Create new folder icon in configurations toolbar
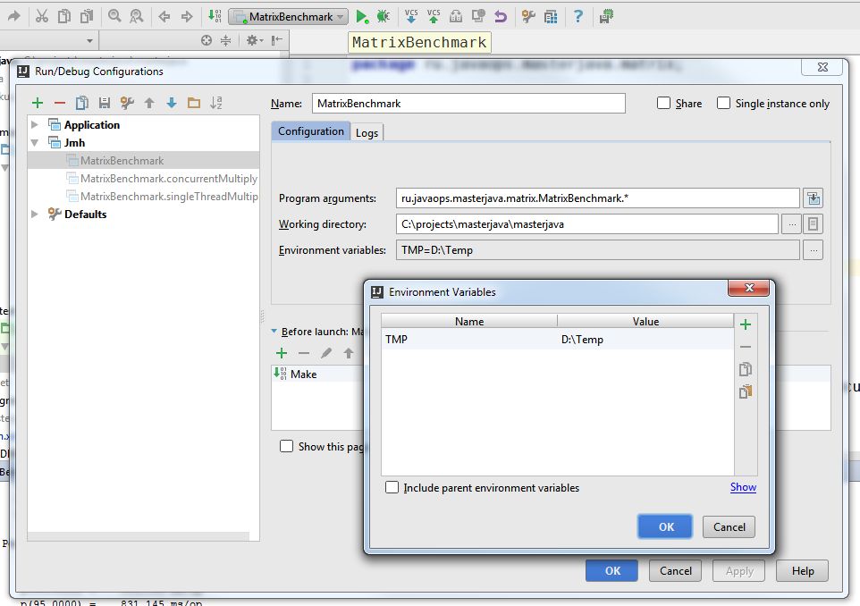 (x=194, y=103)
